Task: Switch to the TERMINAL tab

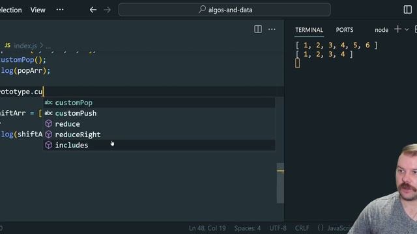Action: [309, 30]
